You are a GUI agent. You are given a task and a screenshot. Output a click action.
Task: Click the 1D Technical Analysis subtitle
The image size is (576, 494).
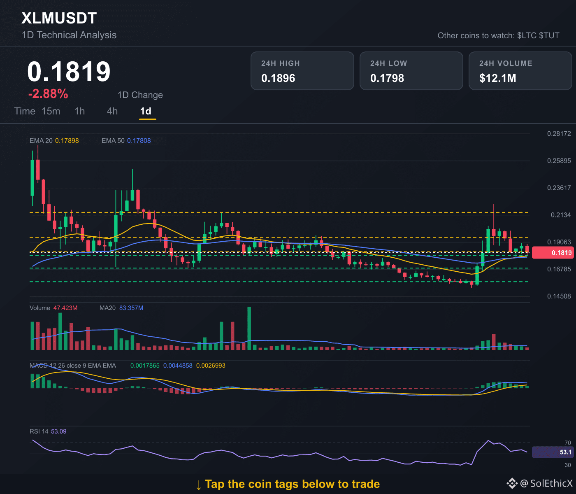pyautogui.click(x=69, y=35)
